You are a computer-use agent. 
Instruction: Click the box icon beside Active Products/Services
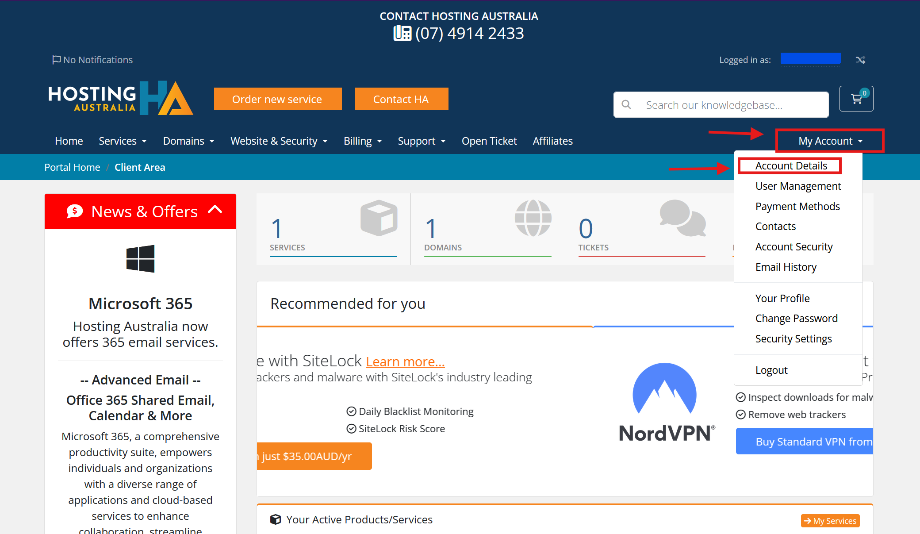pos(276,519)
